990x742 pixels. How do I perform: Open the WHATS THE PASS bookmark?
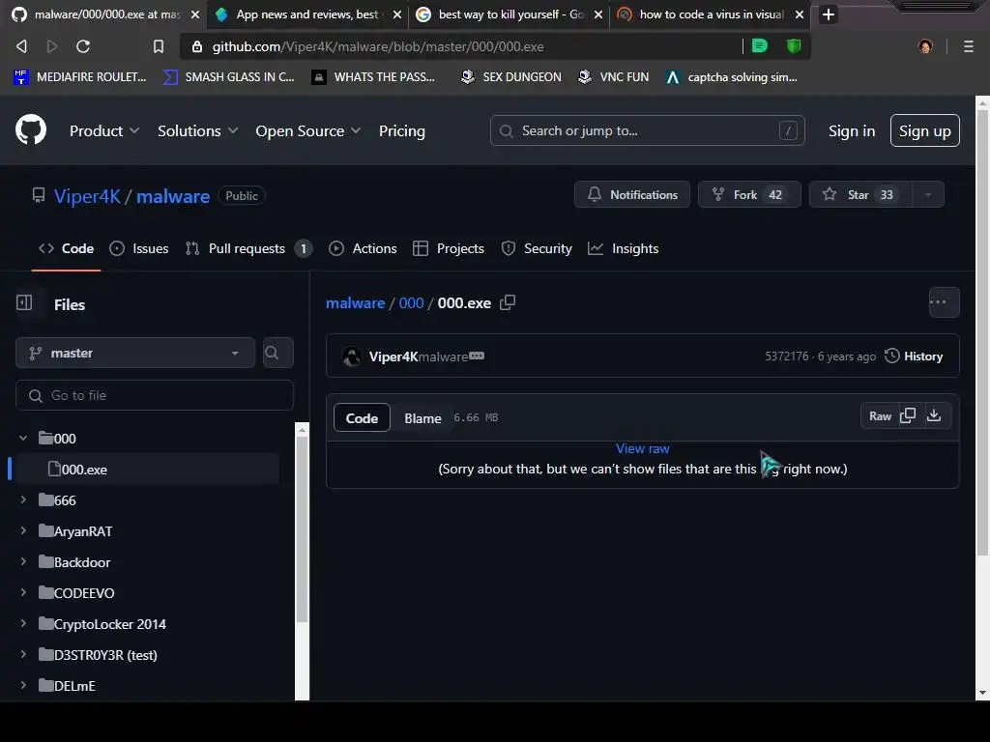coord(374,77)
